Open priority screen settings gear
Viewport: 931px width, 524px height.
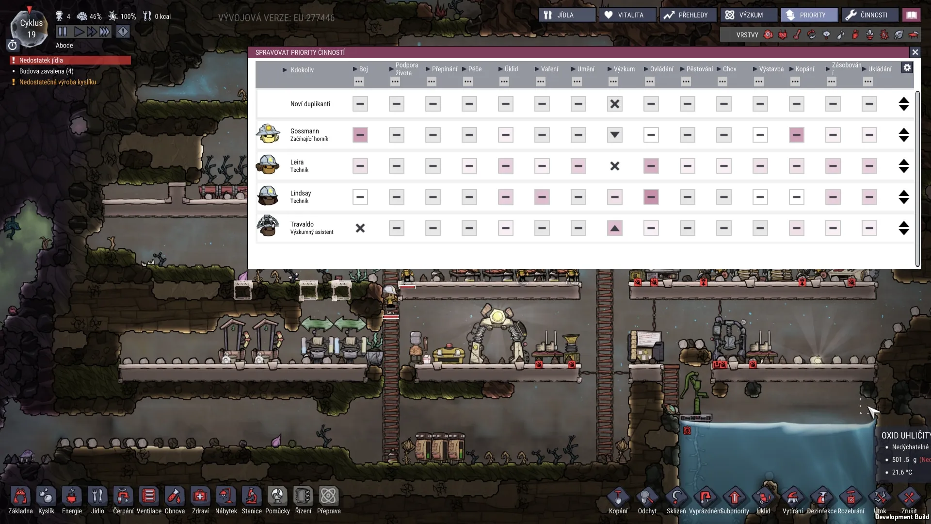(x=907, y=68)
